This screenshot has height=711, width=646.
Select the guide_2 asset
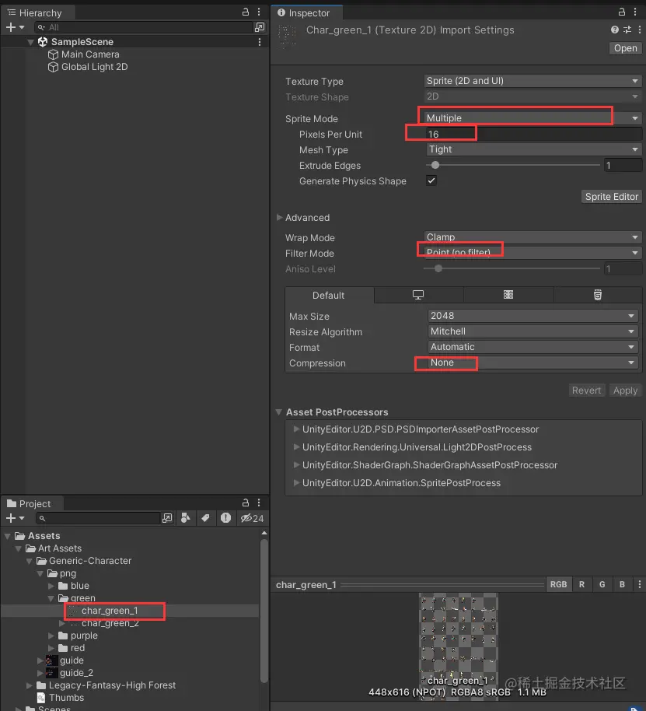(x=76, y=673)
